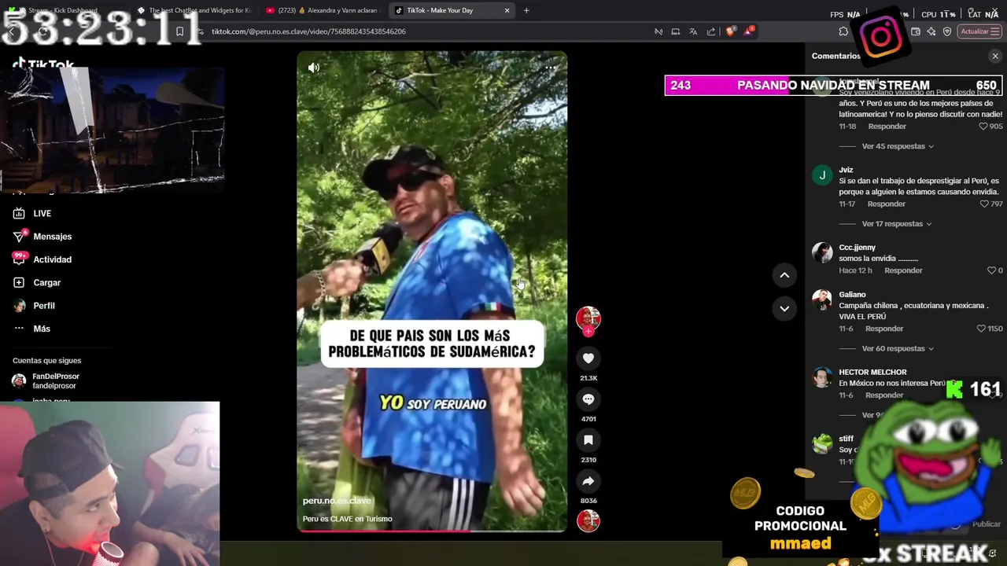Open Perfil in the TikTok sidebar
This screenshot has width=1007, height=566.
click(43, 306)
